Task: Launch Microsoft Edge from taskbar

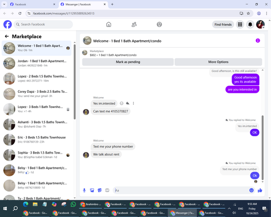Action: (25, 205)
